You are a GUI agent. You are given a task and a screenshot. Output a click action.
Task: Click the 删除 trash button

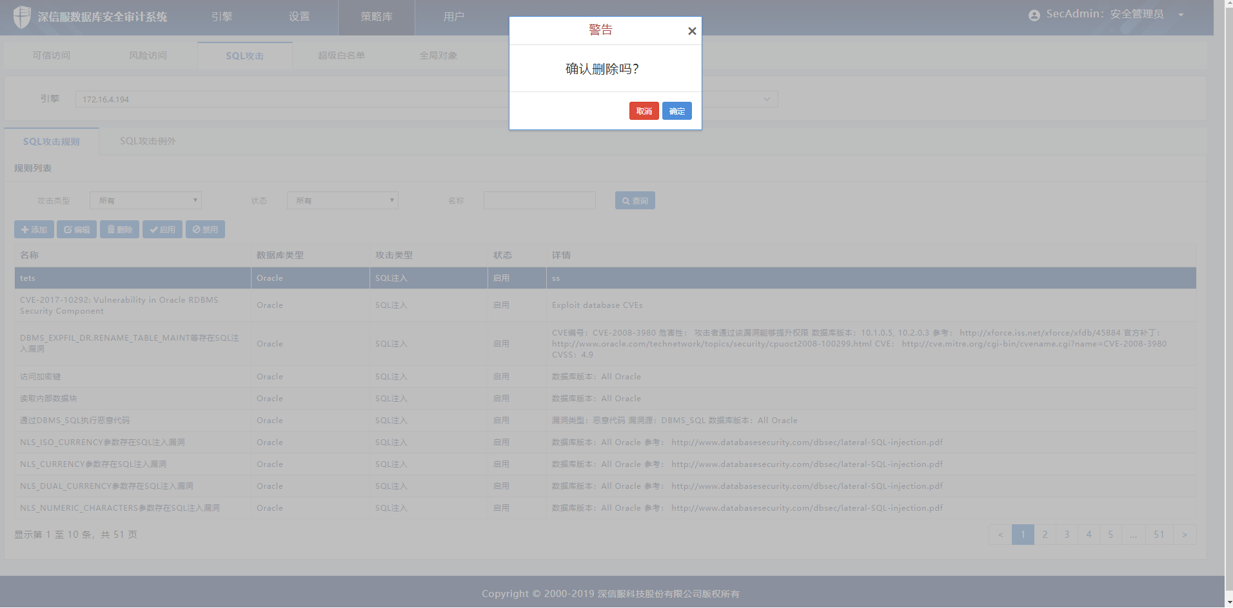click(x=119, y=230)
